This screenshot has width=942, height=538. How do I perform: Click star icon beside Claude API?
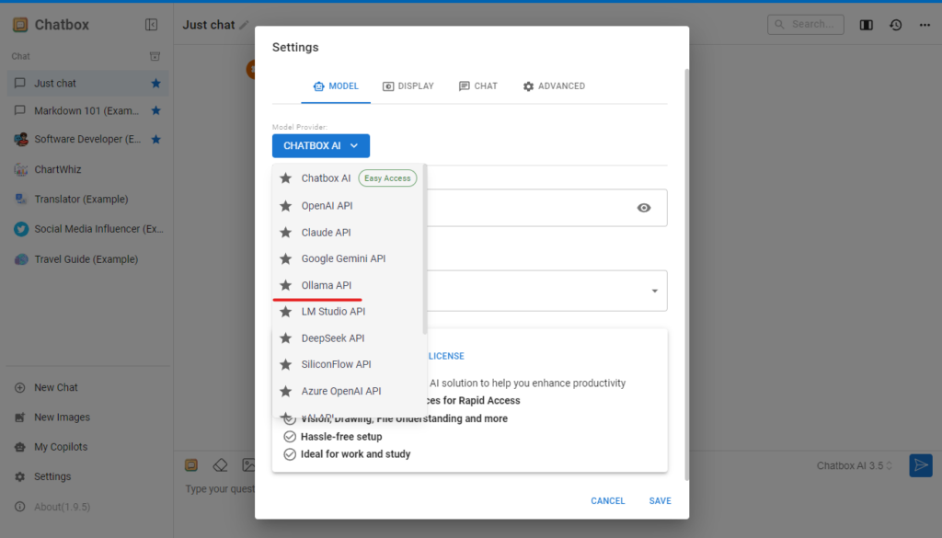tap(286, 233)
